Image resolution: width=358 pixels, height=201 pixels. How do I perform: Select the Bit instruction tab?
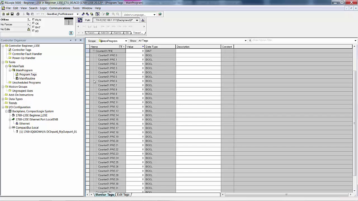(127, 33)
